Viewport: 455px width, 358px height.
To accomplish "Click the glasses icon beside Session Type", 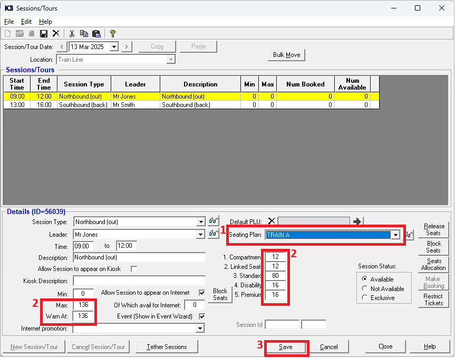I will pos(214,221).
